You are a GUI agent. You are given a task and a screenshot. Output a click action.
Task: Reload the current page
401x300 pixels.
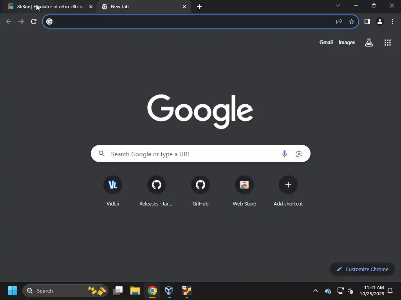tap(34, 22)
